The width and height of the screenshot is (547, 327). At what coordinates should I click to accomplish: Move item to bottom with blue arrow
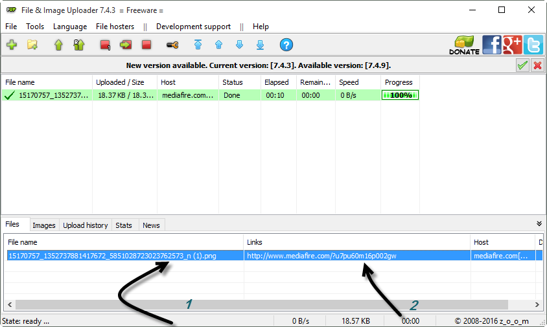click(x=261, y=45)
